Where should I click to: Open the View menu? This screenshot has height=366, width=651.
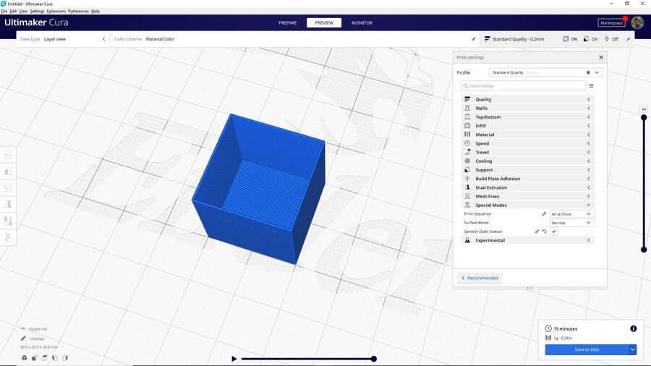(24, 11)
